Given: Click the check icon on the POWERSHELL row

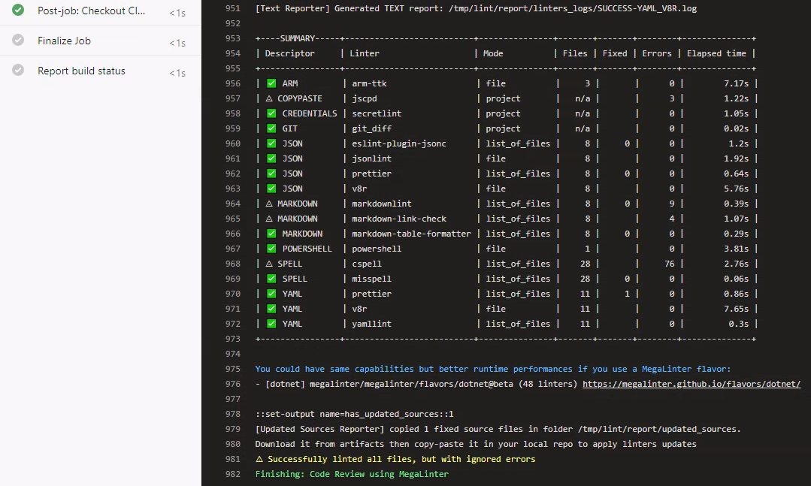Looking at the screenshot, I should [271, 248].
